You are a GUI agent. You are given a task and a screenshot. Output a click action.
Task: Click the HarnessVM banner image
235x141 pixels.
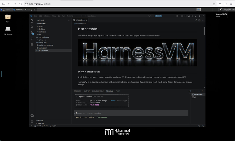click(x=137, y=53)
